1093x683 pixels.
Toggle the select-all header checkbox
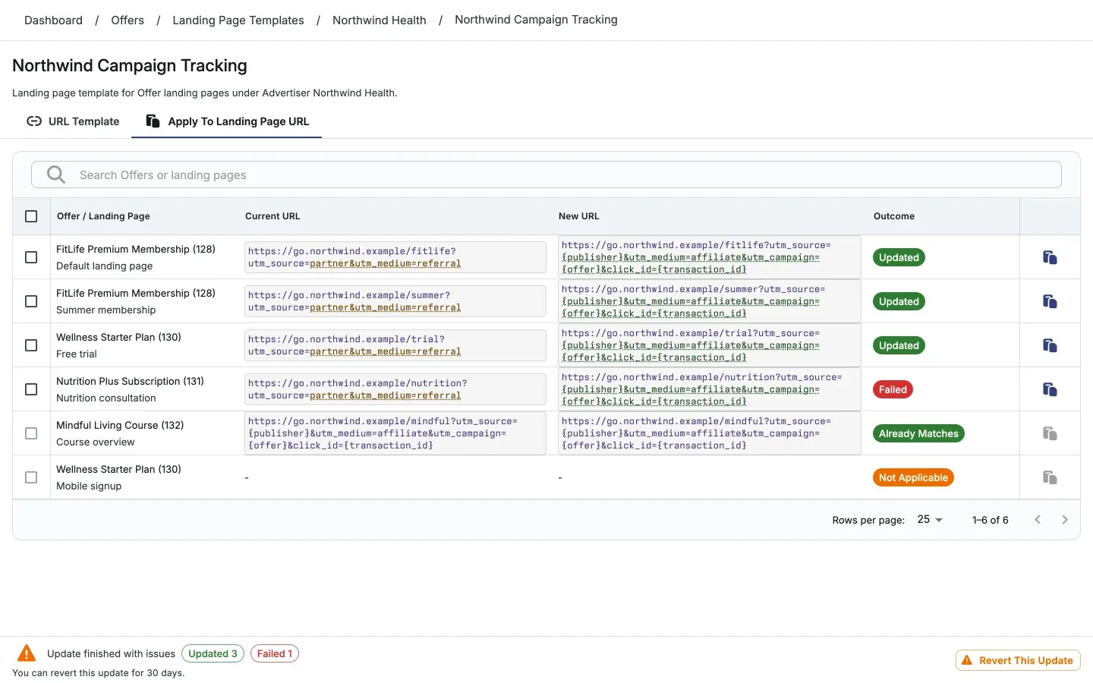(x=31, y=216)
